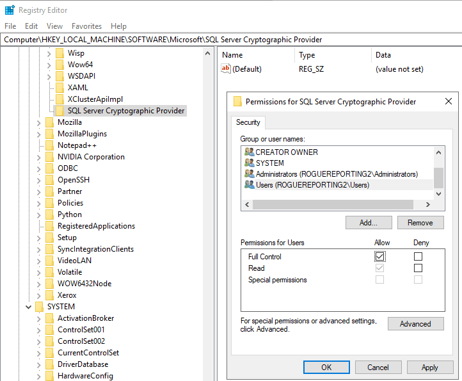Click the Xerox folder icon
Screen dimensions: 462x381
pos(49,295)
